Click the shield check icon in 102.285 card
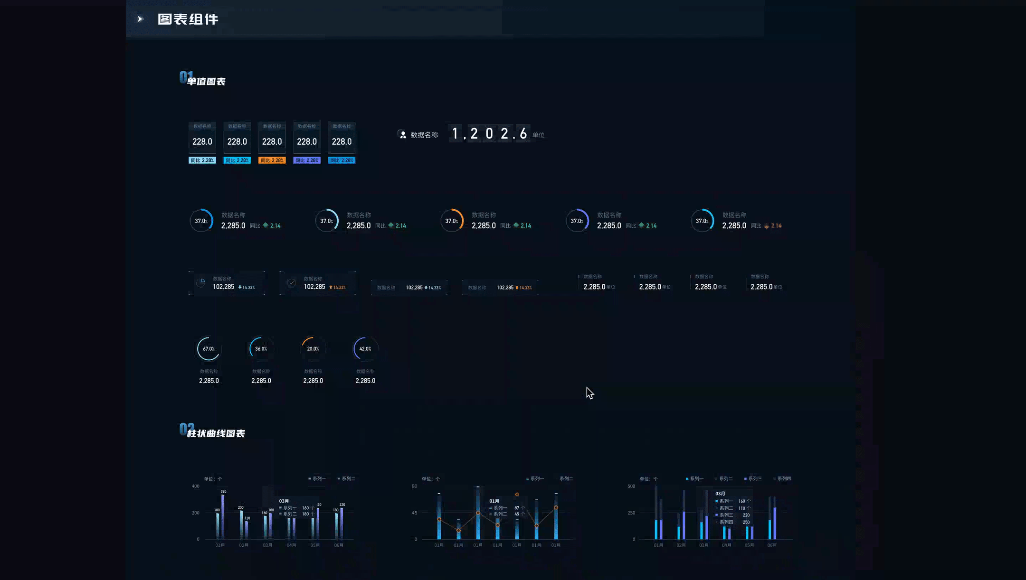 292,283
